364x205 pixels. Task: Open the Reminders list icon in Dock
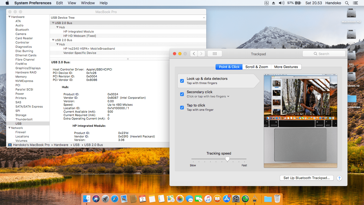(161, 199)
